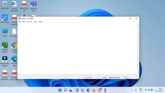This screenshot has height=93, width=165.
Task: Select the Microsoft Teams desktop shortcut
Action: (x=34, y=6)
